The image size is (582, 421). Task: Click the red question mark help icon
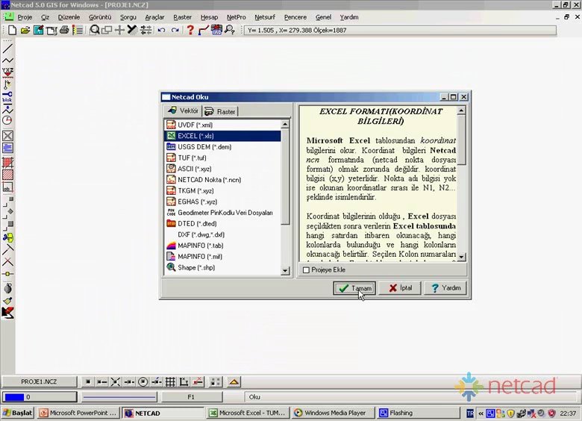click(x=190, y=30)
